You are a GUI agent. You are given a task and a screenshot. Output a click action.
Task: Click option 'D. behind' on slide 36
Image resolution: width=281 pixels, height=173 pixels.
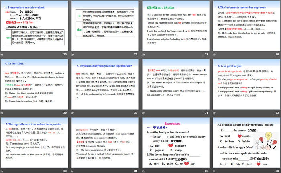coord(244,141)
